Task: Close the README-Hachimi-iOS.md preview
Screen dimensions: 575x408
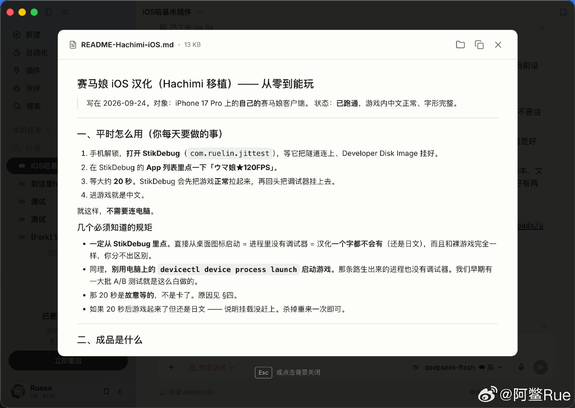Action: tap(498, 45)
